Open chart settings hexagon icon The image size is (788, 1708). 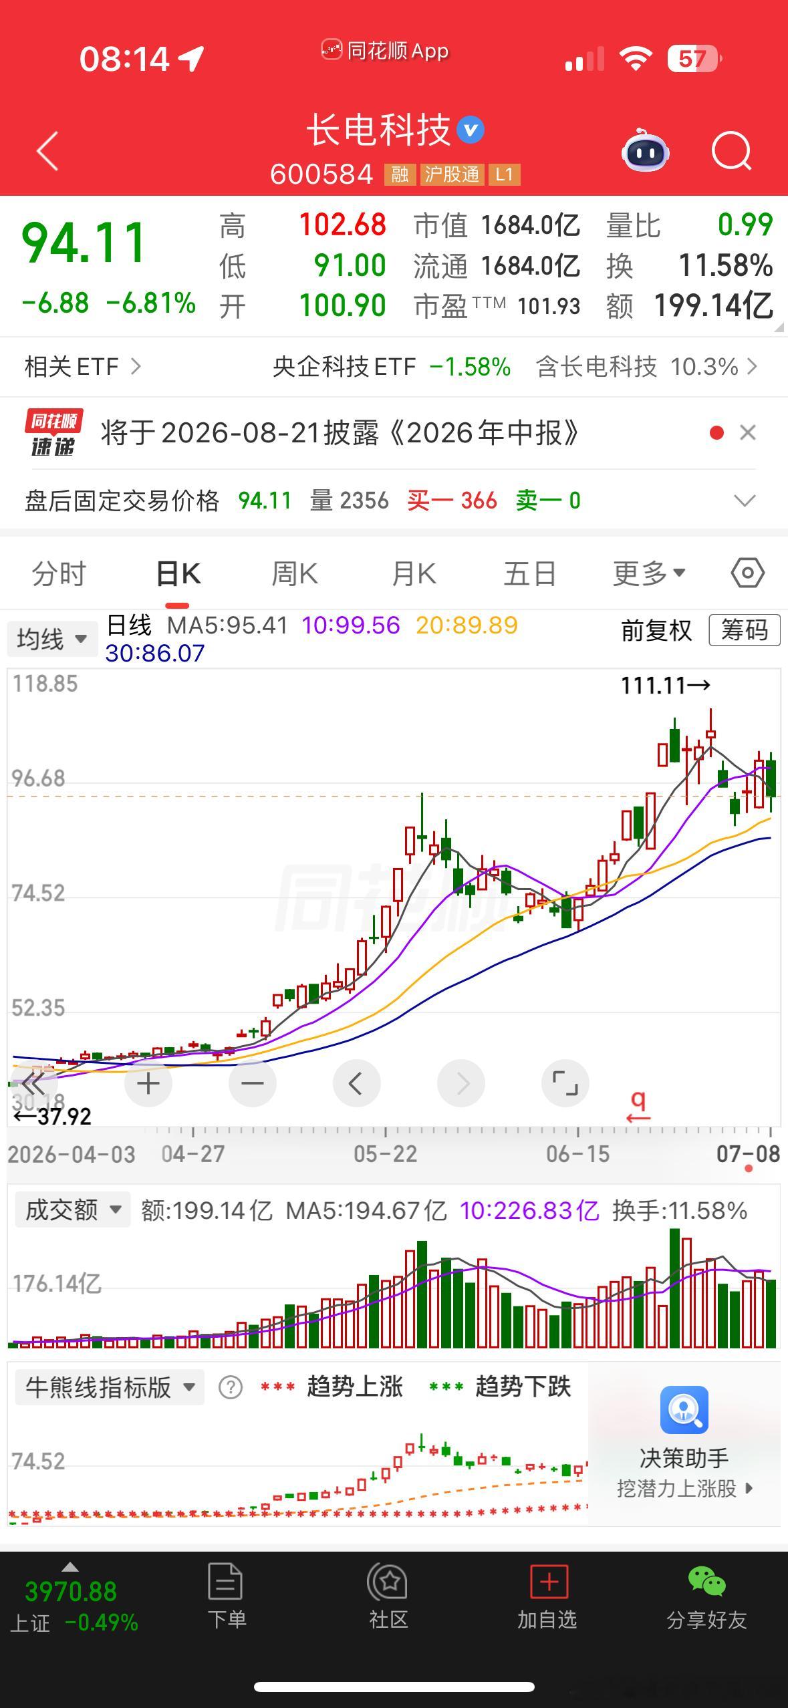pyautogui.click(x=747, y=573)
